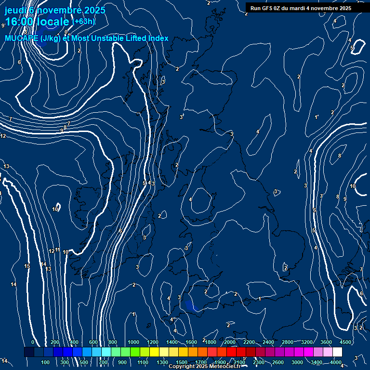Click the '4500' legend value label
This screenshot has height=370, width=370.
click(x=345, y=342)
